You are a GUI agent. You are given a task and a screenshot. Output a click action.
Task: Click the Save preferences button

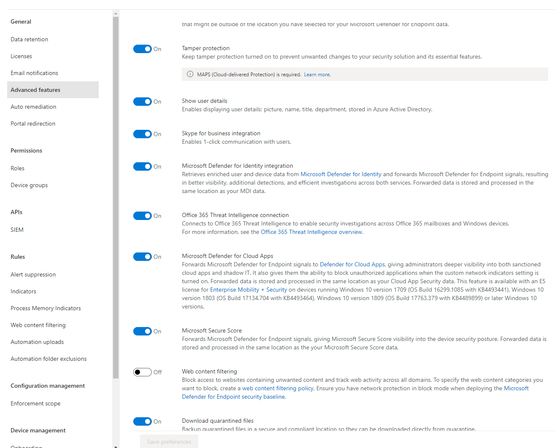tap(169, 441)
